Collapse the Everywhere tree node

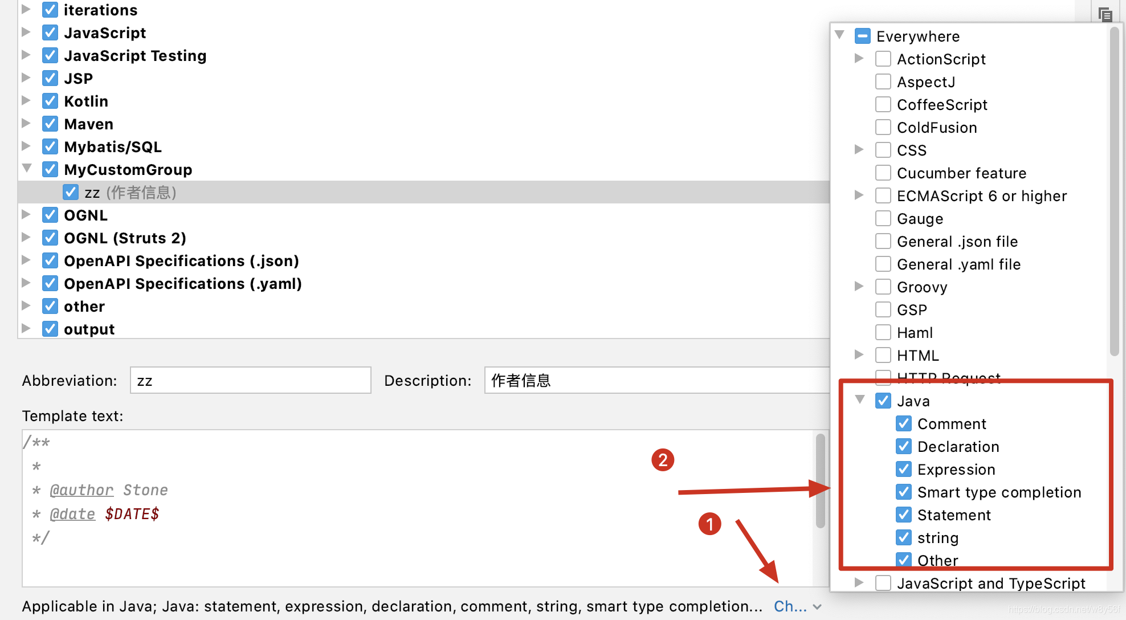(x=840, y=36)
